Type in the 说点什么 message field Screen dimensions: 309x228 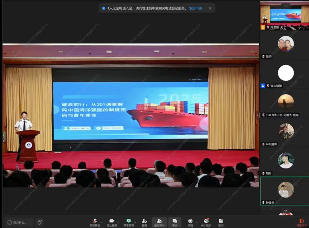[x=20, y=222]
